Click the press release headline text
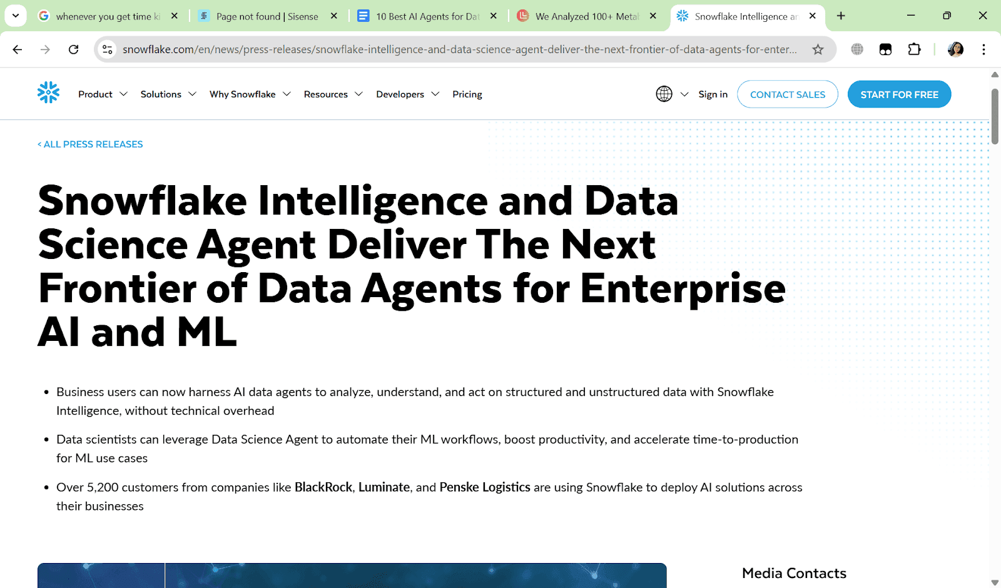 [x=412, y=266]
